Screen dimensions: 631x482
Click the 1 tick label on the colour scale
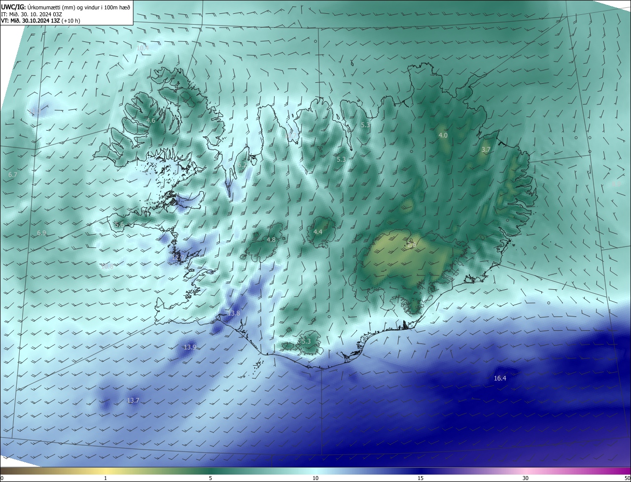pos(105,478)
